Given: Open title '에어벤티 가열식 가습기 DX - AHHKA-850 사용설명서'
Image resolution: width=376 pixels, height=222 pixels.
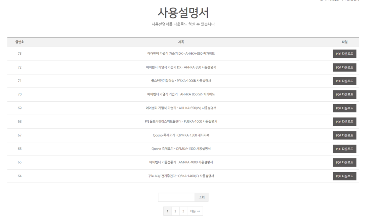Looking at the screenshot, I should 181,67.
